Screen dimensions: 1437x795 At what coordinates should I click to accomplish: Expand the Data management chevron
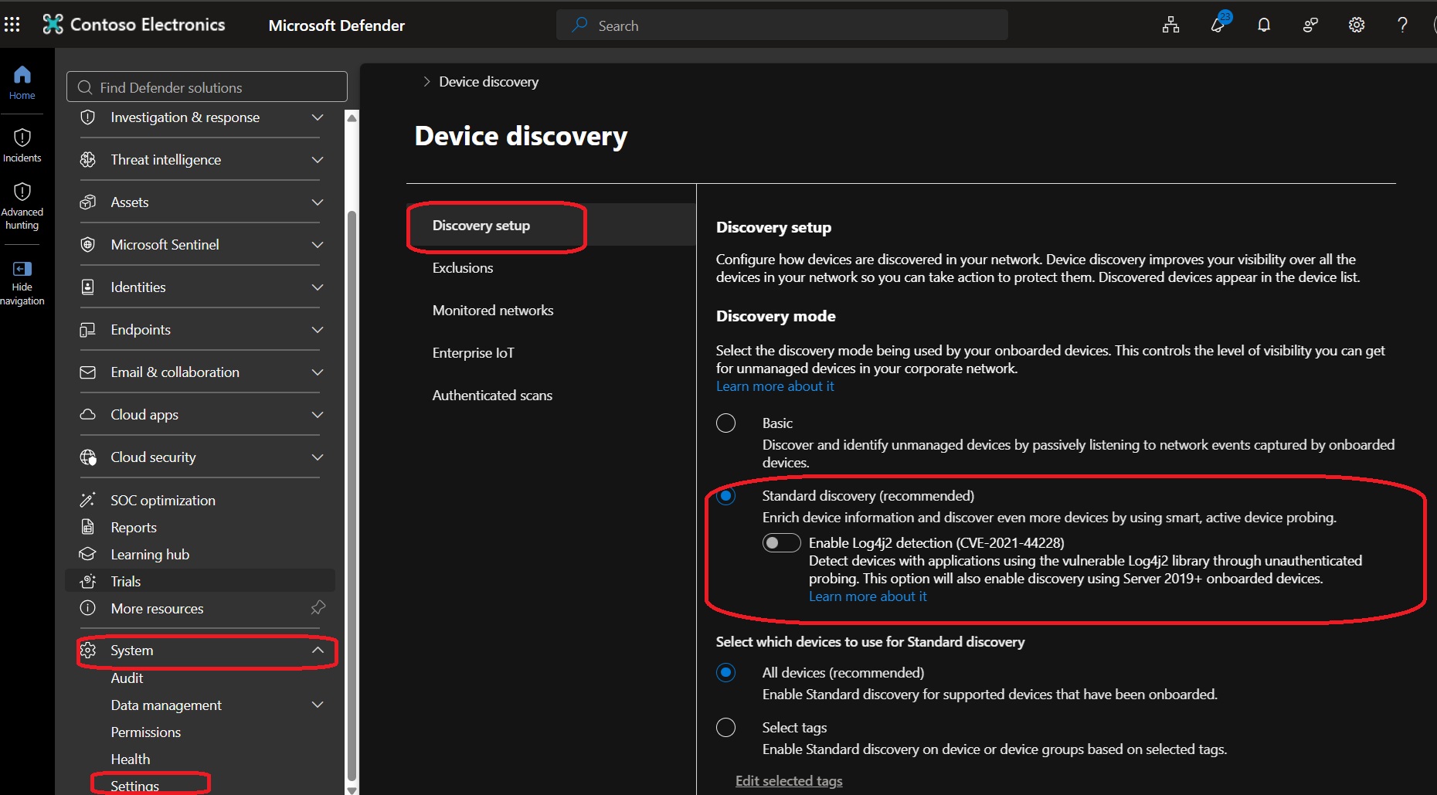click(317, 705)
